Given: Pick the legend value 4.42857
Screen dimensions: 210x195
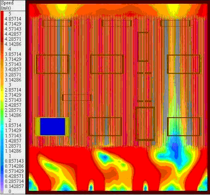Looking at the screenshot, I should [x=13, y=34].
